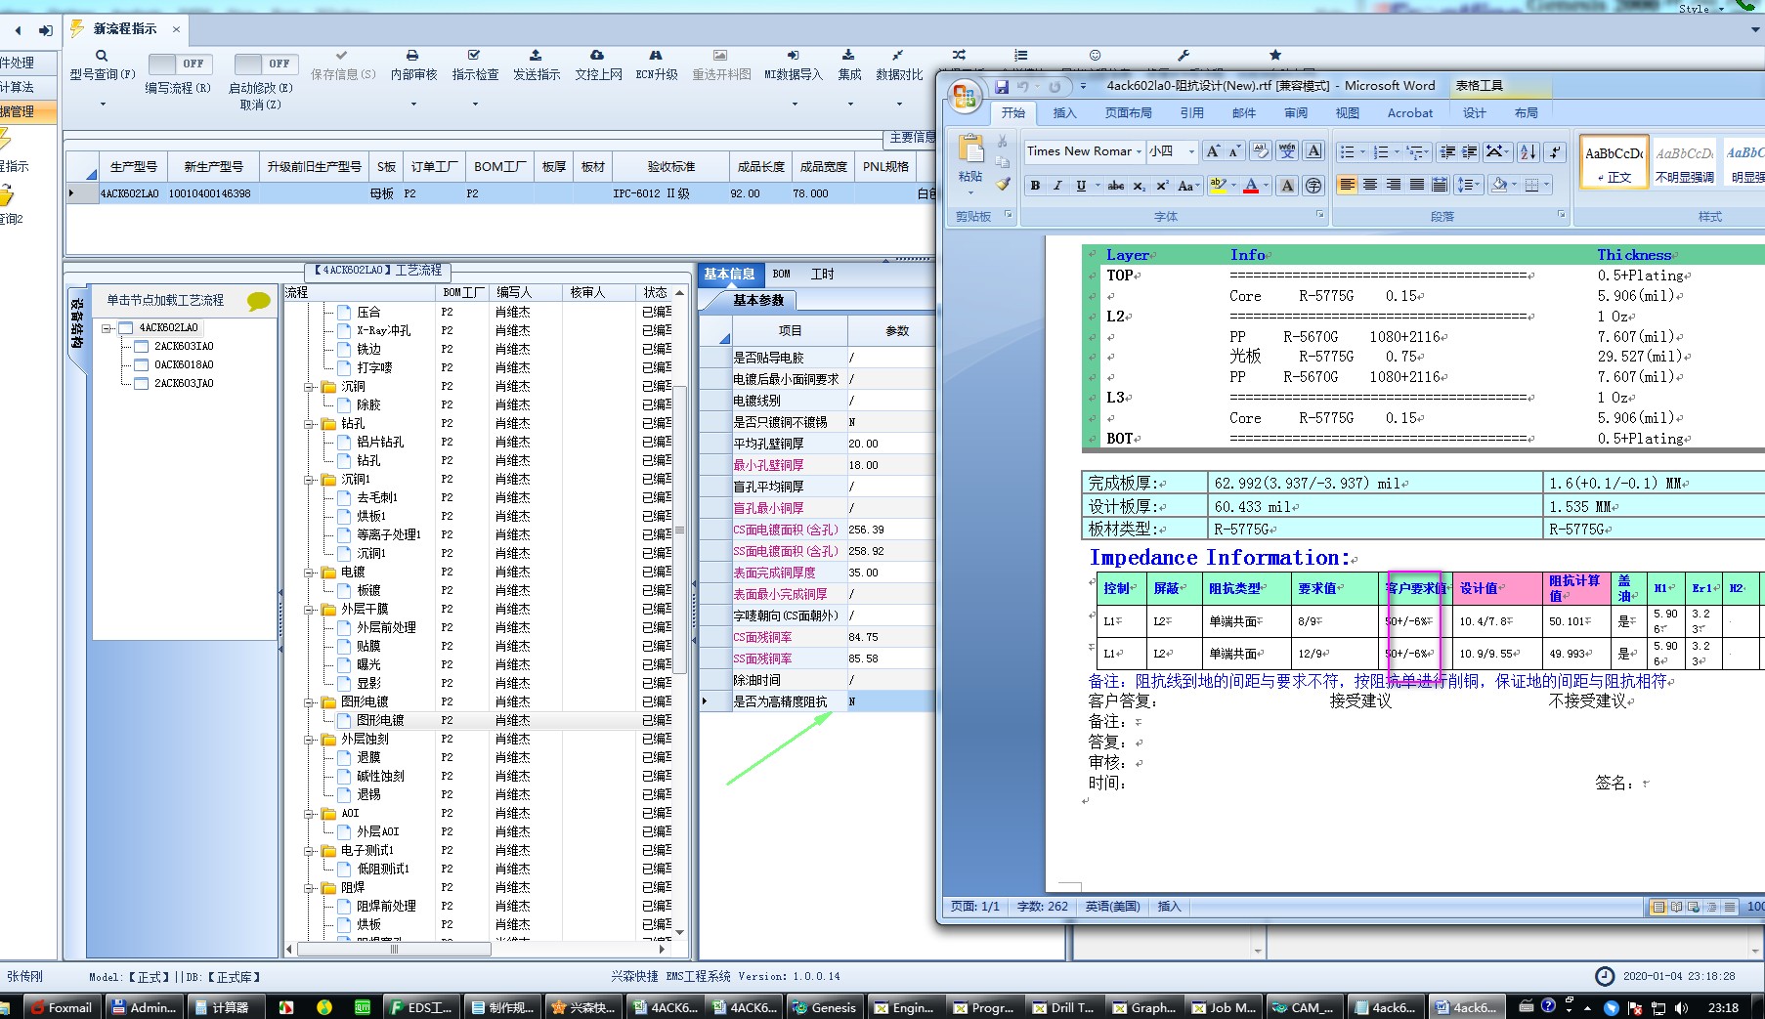Select the 2ACK603IA0 tree item
The width and height of the screenshot is (1765, 1019).
[184, 347]
